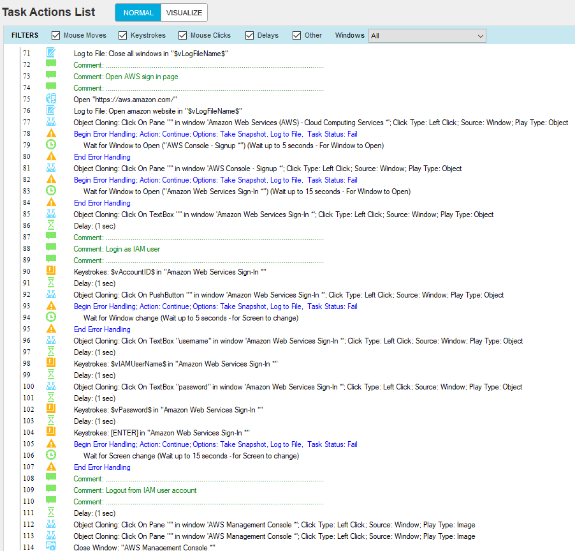The height and width of the screenshot is (551, 575).
Task: Click the close window icon on line 114
Action: [51, 547]
